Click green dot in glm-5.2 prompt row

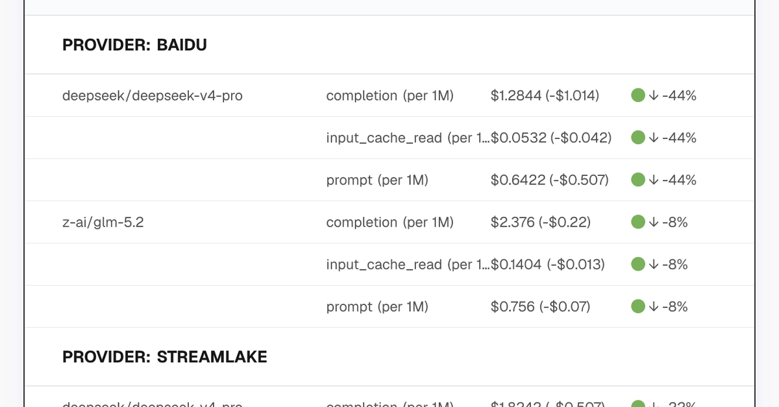(x=637, y=306)
